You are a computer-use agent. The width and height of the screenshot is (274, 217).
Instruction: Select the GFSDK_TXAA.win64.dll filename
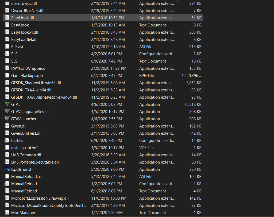pyautogui.click(x=31, y=90)
